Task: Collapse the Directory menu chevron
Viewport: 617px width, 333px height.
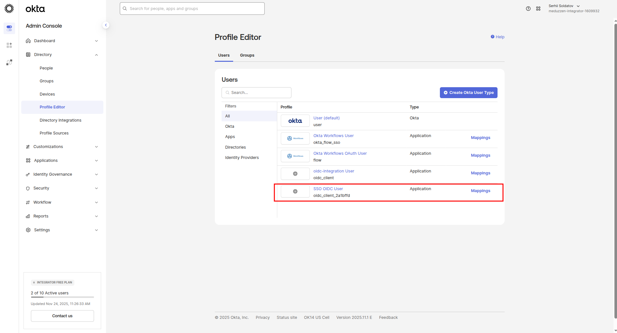Action: [x=96, y=55]
